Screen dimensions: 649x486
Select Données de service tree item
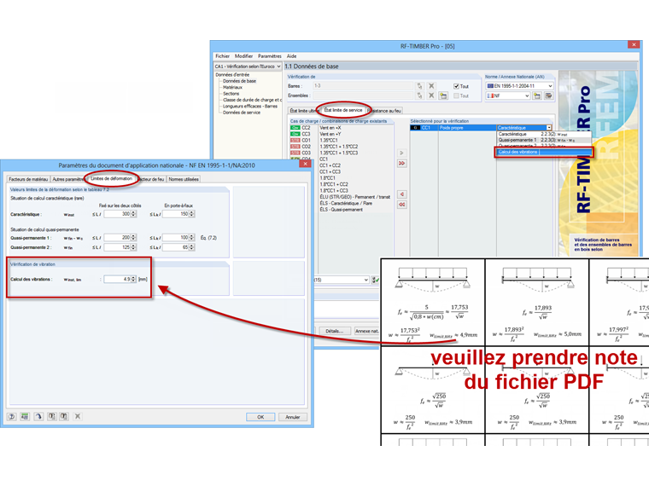[242, 113]
